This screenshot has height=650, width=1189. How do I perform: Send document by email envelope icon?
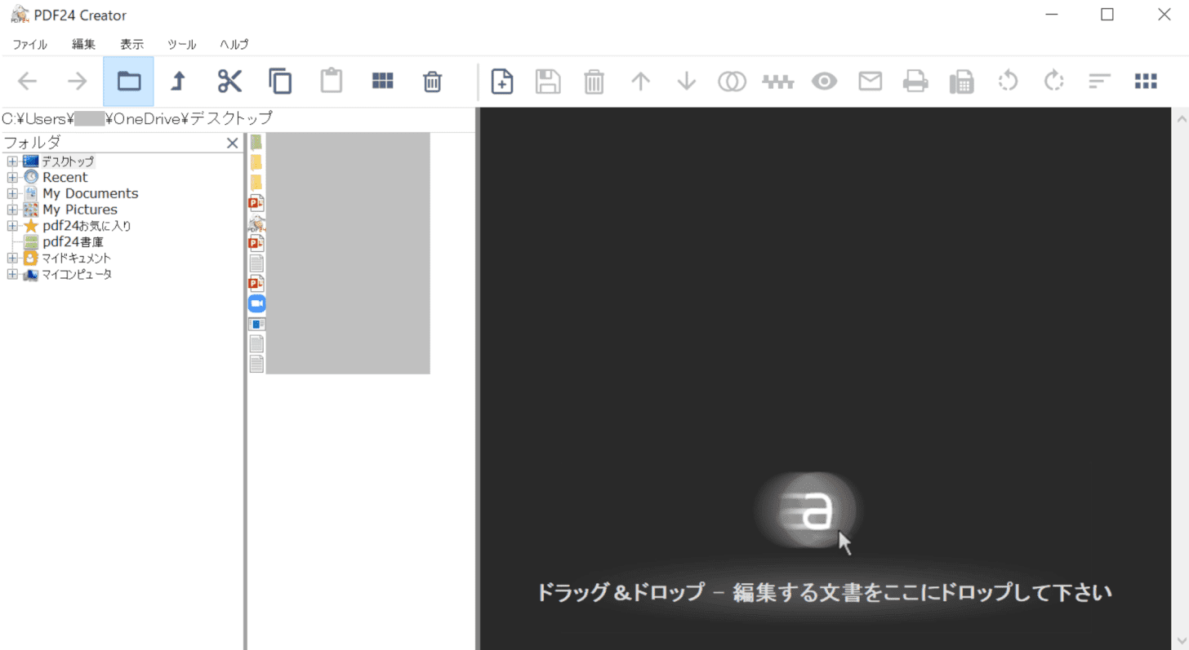point(870,81)
